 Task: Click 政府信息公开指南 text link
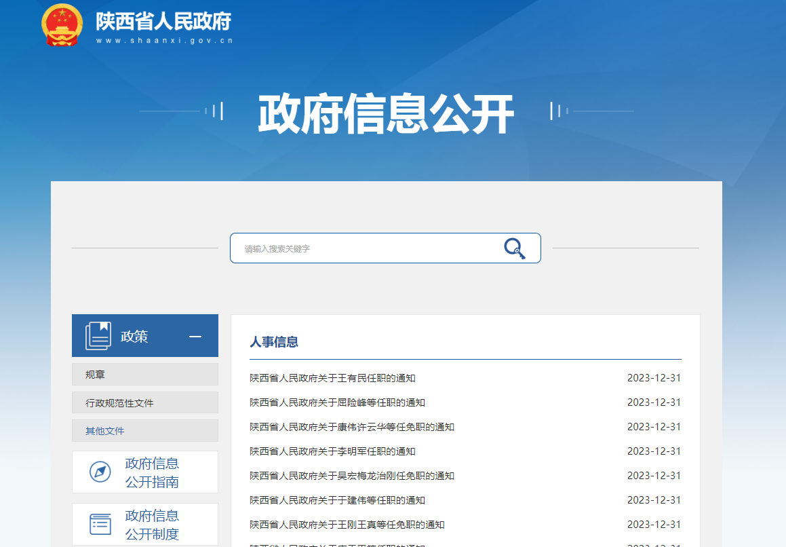click(152, 473)
